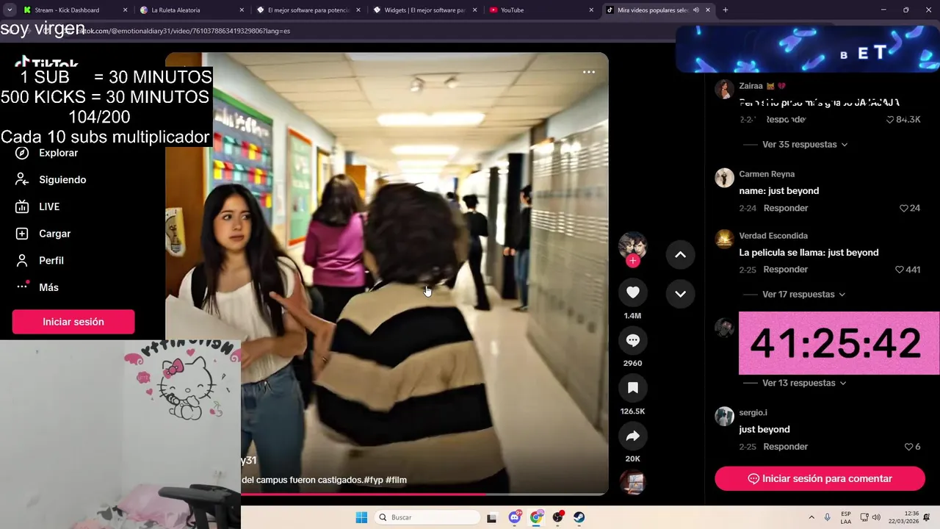Go to the previous video with the up arrow
Viewport: 940px width, 529px height.
(680, 254)
